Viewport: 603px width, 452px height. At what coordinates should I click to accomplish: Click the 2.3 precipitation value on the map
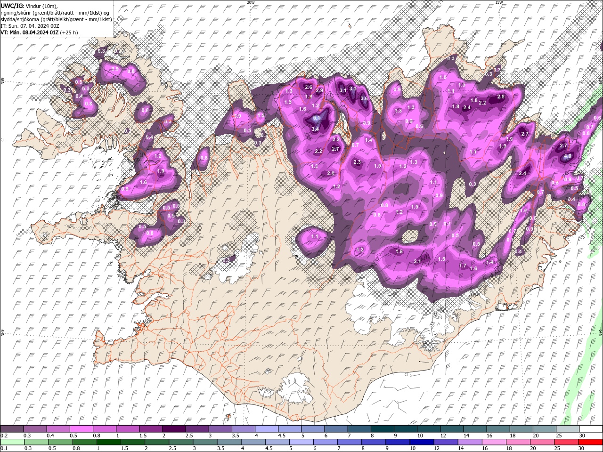[357, 162]
